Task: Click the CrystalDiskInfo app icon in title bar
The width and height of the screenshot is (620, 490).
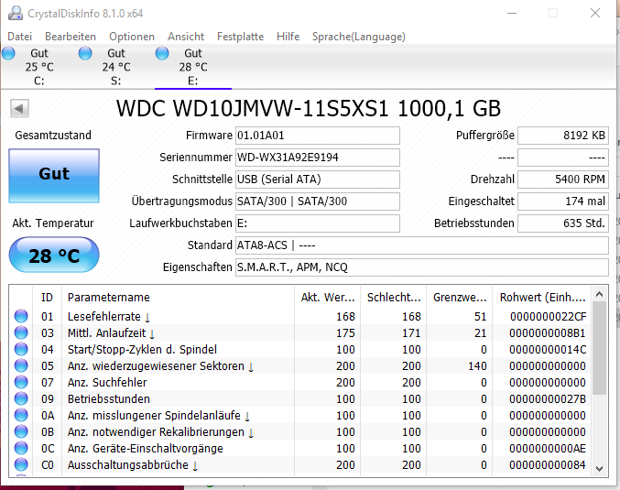Action: (16, 14)
